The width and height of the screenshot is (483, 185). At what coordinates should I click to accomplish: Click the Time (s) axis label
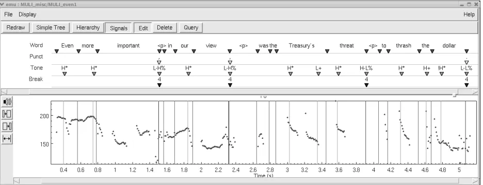coord(263,175)
